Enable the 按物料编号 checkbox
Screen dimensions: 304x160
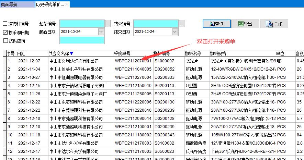click(5, 24)
